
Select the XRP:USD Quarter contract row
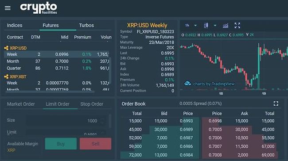pyautogui.click(x=56, y=68)
